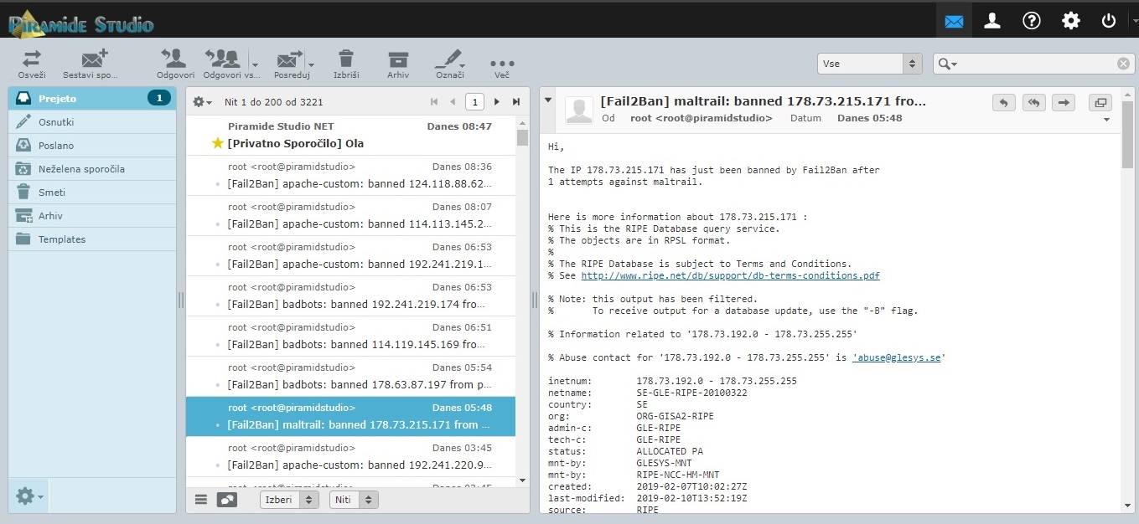Screen dimensions: 1139x524
Task: Open the Vse filter dropdown
Action: (x=870, y=64)
